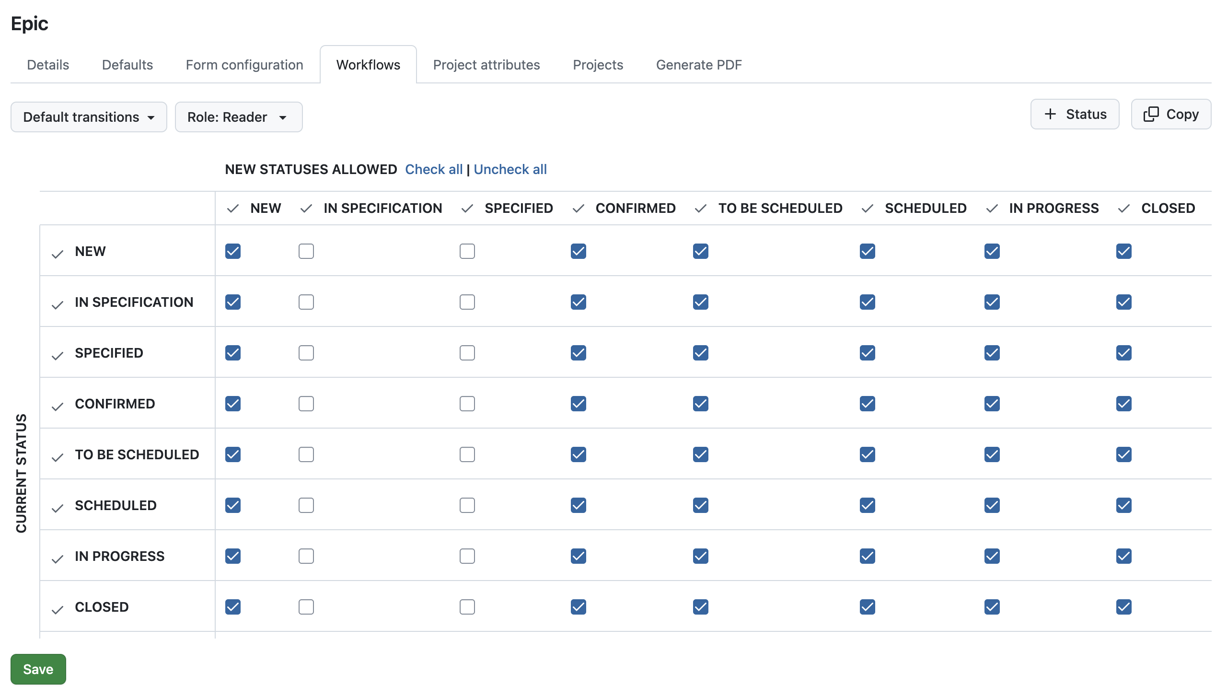
Task: Uncheck SCHEDULED row's IN PROGRESS checkbox
Action: point(992,505)
